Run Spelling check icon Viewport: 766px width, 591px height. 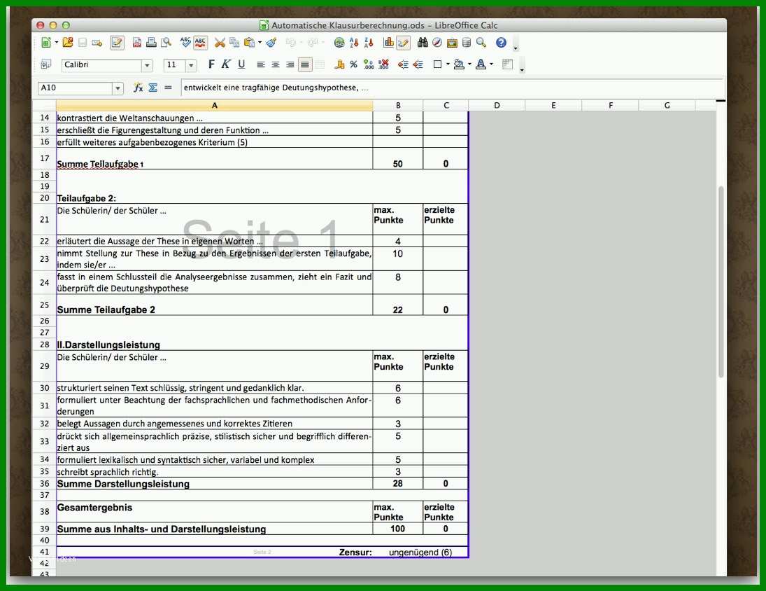click(185, 43)
